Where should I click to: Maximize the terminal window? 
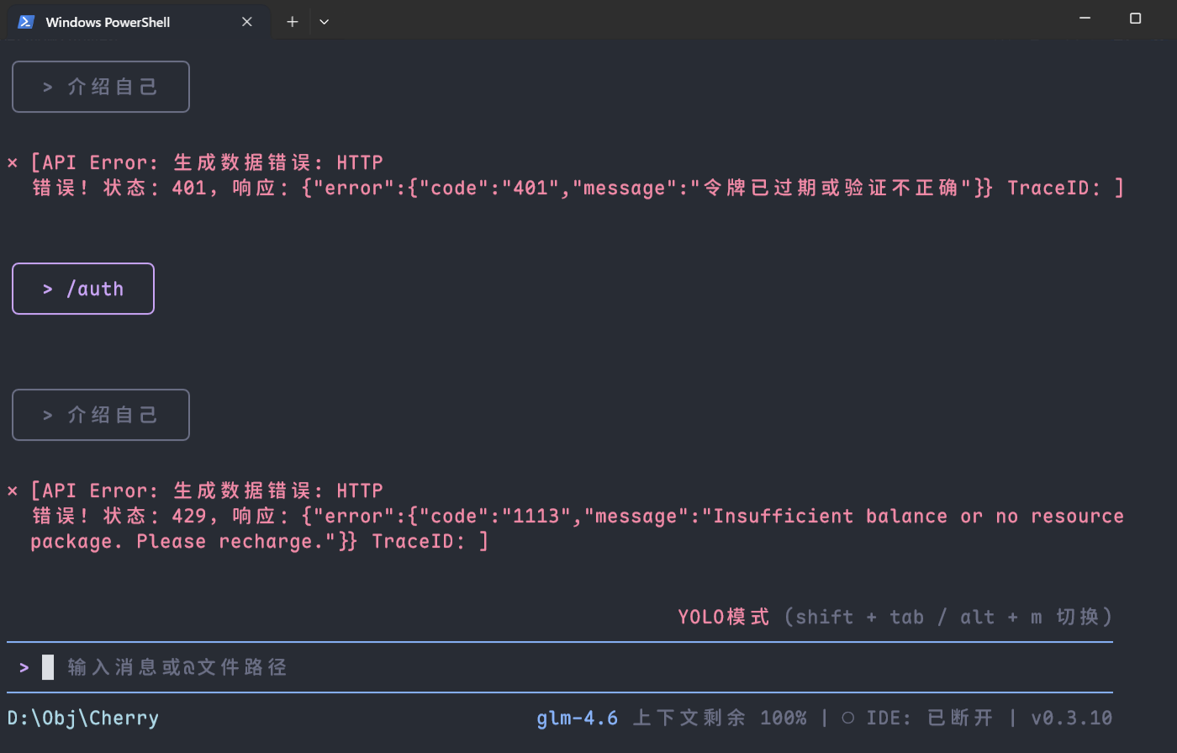coord(1135,19)
